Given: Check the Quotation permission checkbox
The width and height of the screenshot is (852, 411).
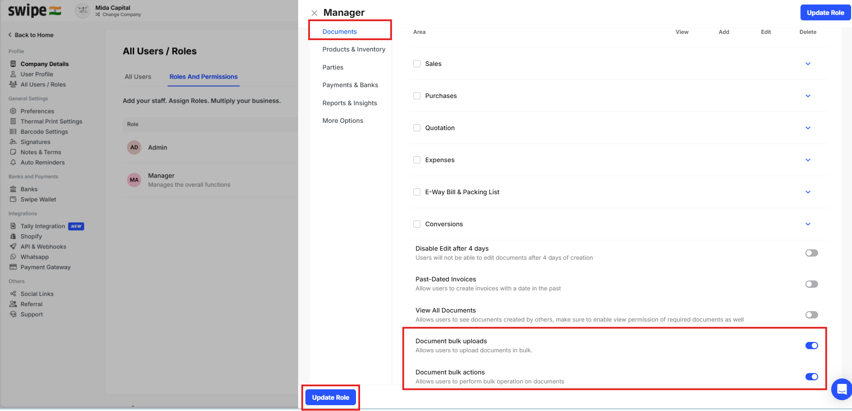Looking at the screenshot, I should click(417, 128).
